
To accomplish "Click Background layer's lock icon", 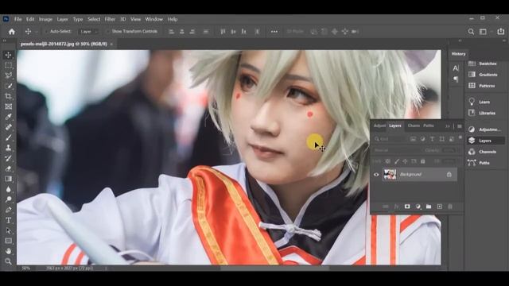I will (x=449, y=175).
